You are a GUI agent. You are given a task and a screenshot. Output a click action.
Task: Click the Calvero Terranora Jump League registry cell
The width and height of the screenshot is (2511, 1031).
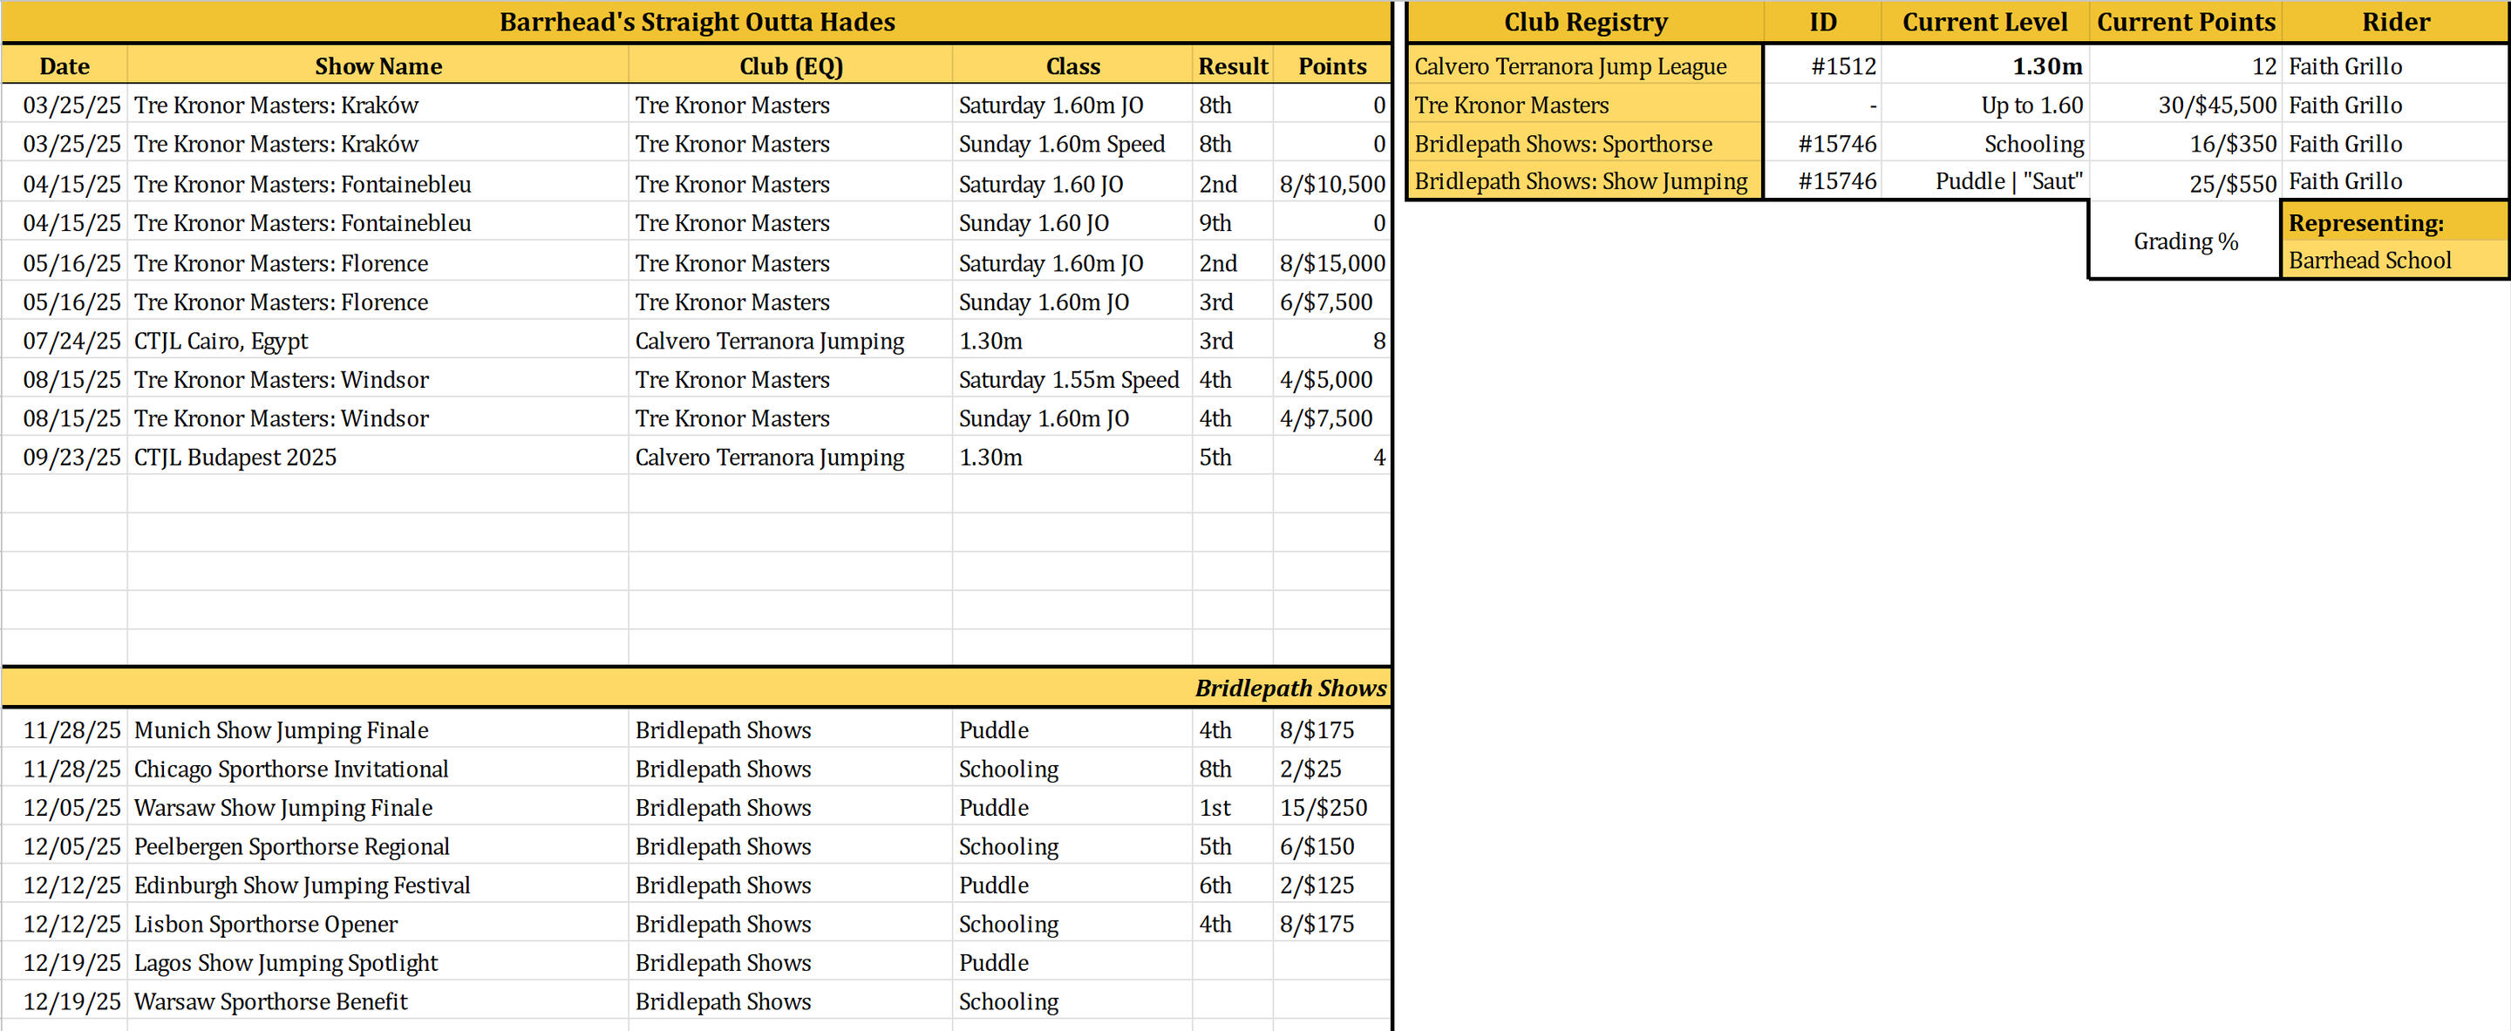pos(1584,66)
